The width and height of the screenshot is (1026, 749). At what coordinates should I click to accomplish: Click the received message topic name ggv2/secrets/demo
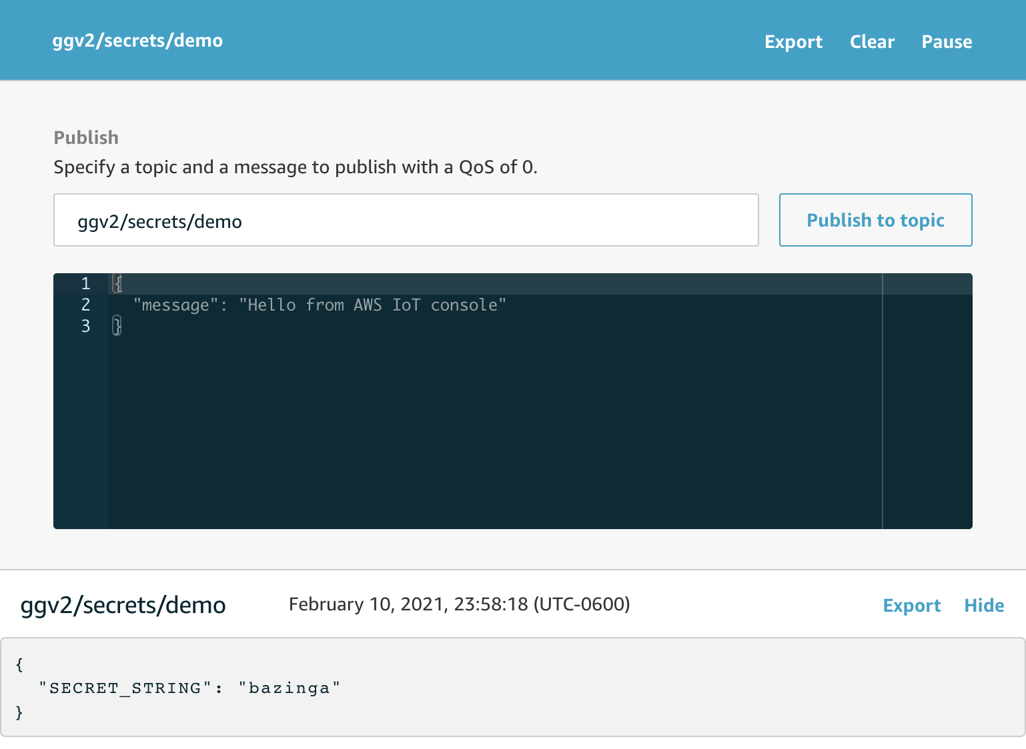tap(123, 605)
